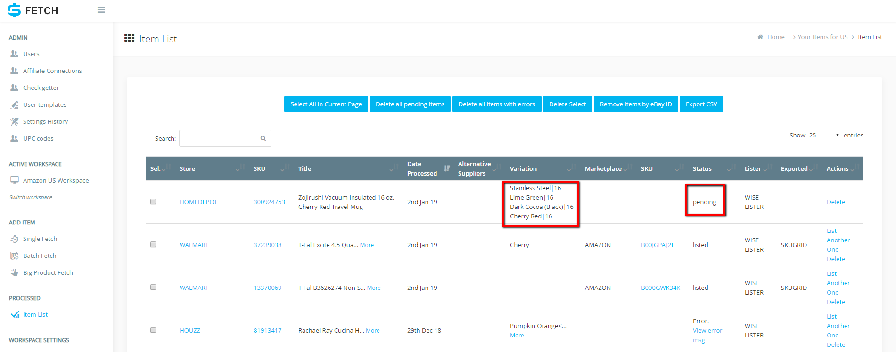Click the Affiliate Connections icon
896x352 pixels.
pyautogui.click(x=15, y=71)
